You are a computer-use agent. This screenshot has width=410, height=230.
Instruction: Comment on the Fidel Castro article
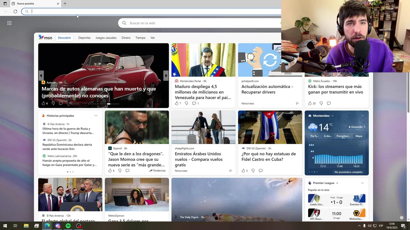click(261, 171)
